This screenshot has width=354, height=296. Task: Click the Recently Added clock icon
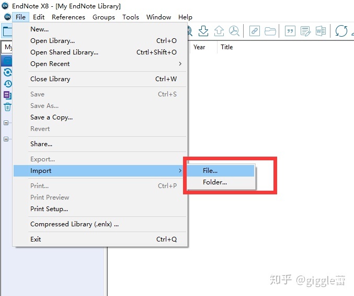[x=8, y=84]
